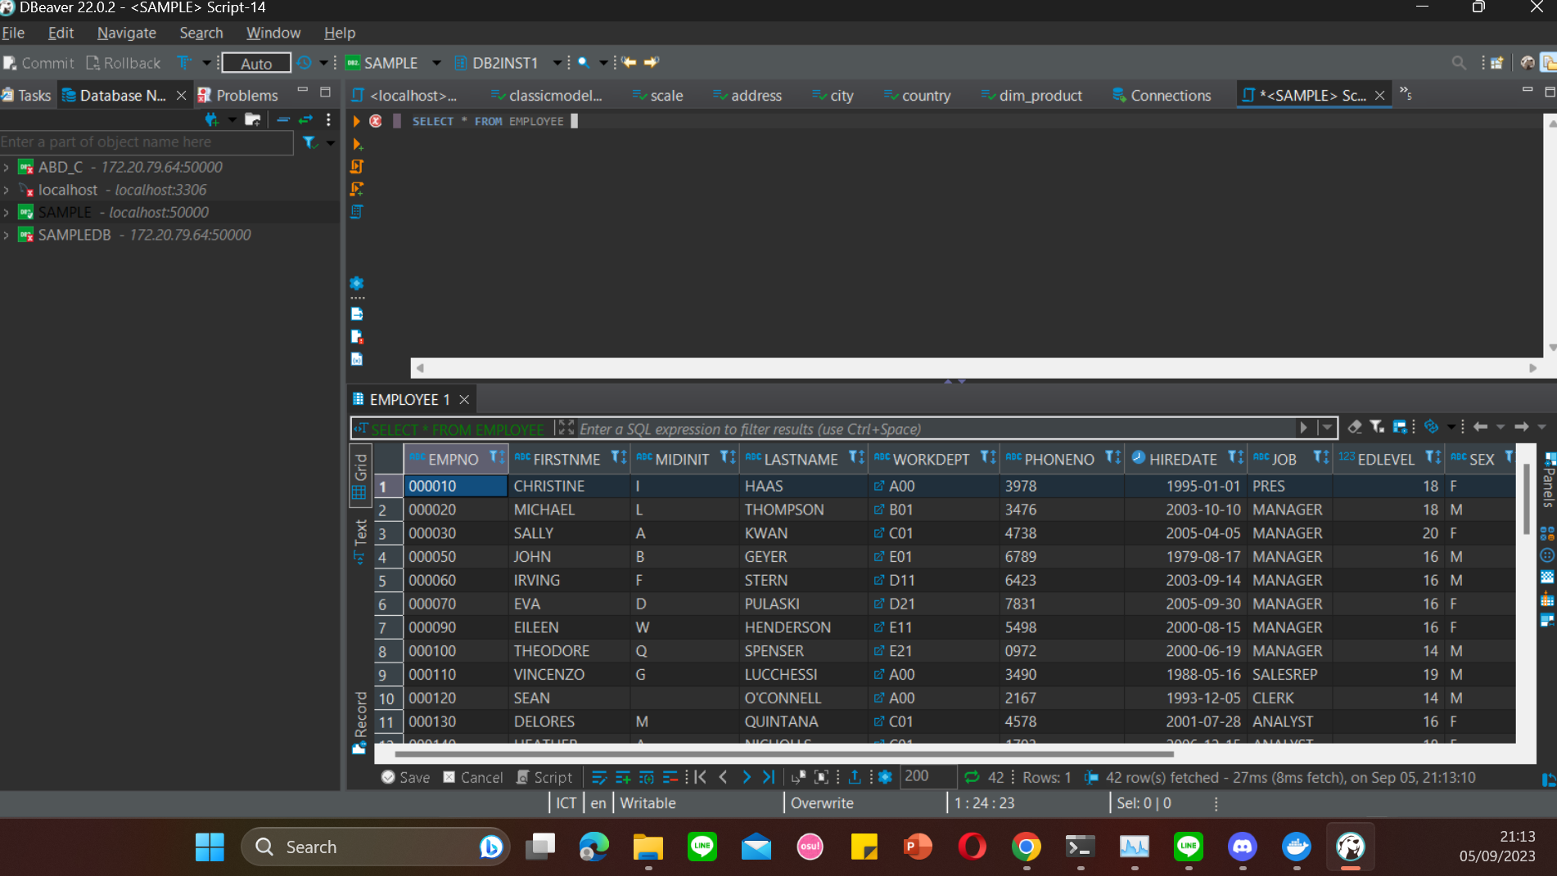Open the DB2INST1 schema selector

[x=508, y=63]
